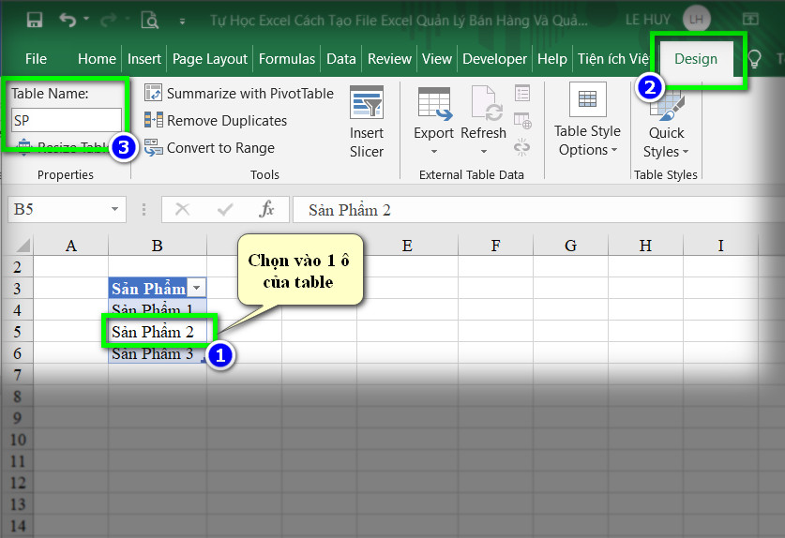
Task: Open Customize Quick Access Toolbar dropdown
Action: point(182,22)
